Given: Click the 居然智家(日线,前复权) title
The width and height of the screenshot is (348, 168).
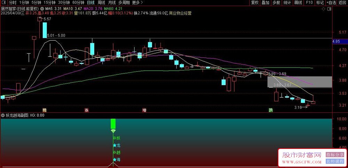Looking at the screenshot, I should pos(20,9).
